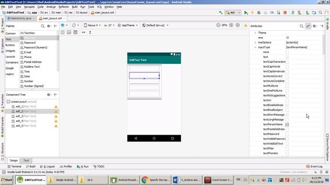The image size is (330, 185).
Task: Switch to MainActivity.java tab
Action: (x=21, y=18)
